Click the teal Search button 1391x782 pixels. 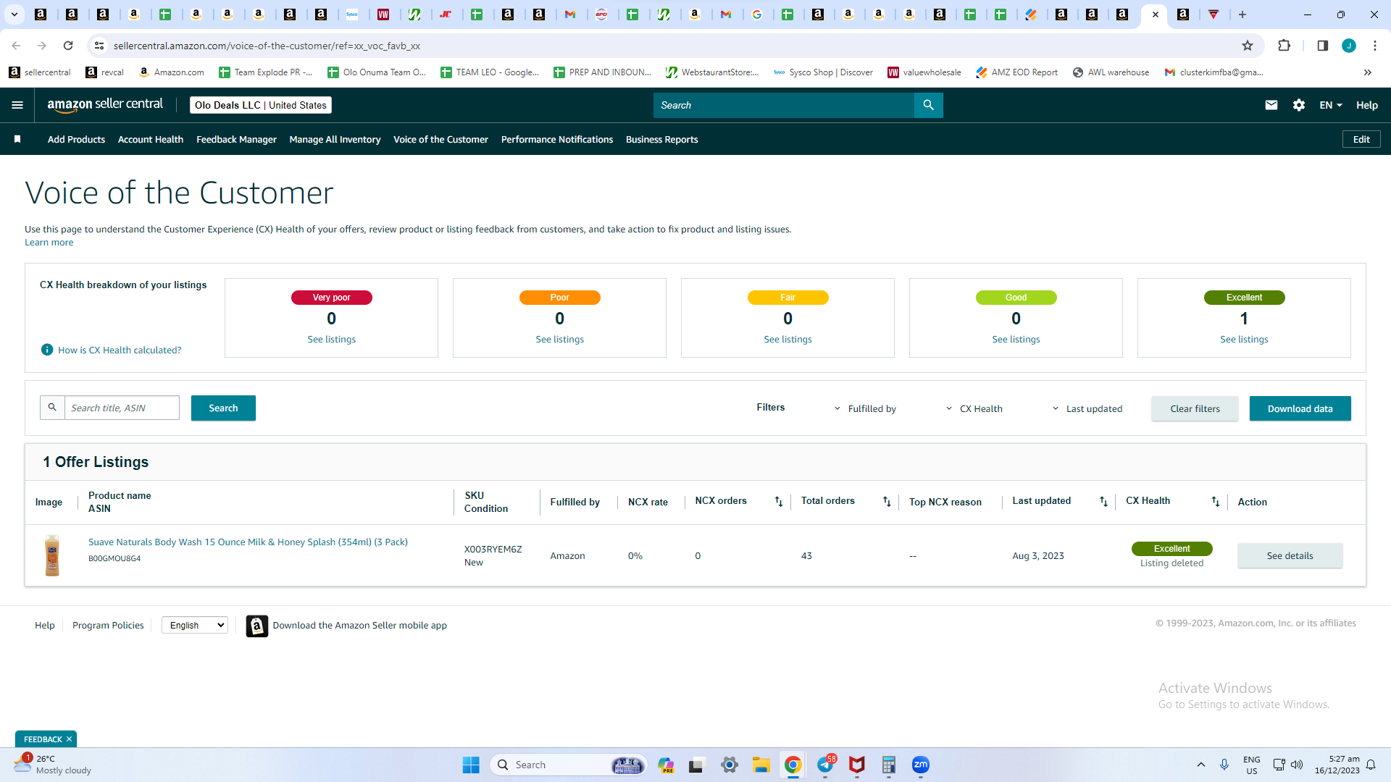point(223,408)
